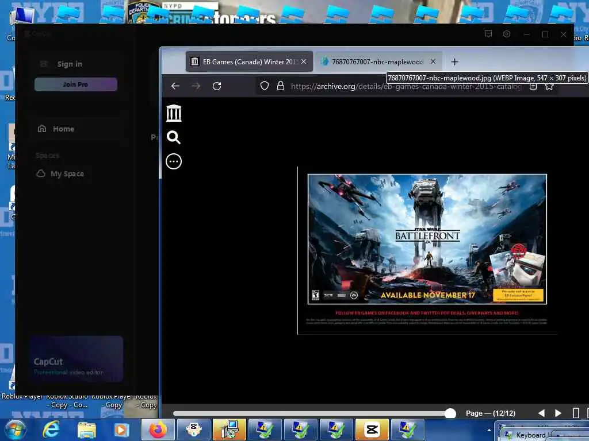
Task: Open Windows Media Player from taskbar
Action: [x=121, y=430]
